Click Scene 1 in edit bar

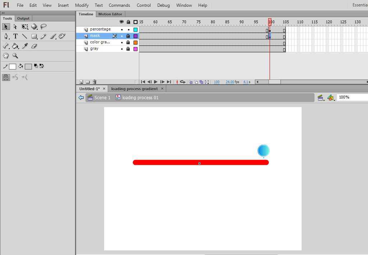coord(99,98)
